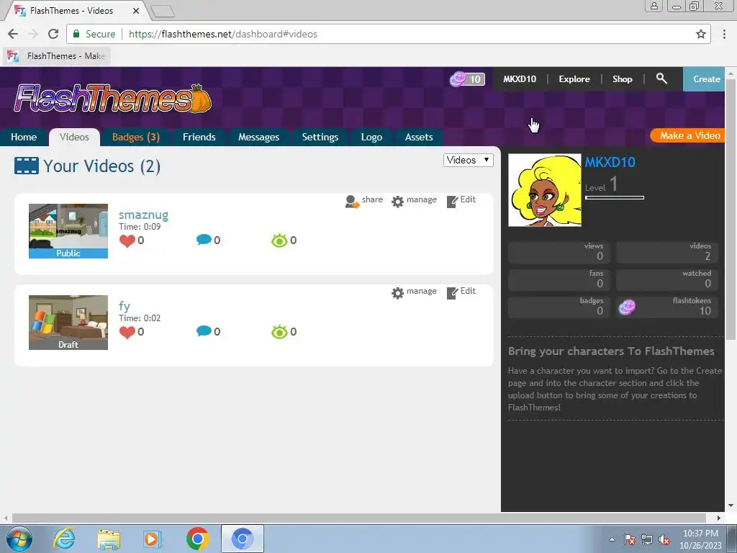Click the heart icon on fy video
This screenshot has width=737, height=553.
[x=127, y=333]
